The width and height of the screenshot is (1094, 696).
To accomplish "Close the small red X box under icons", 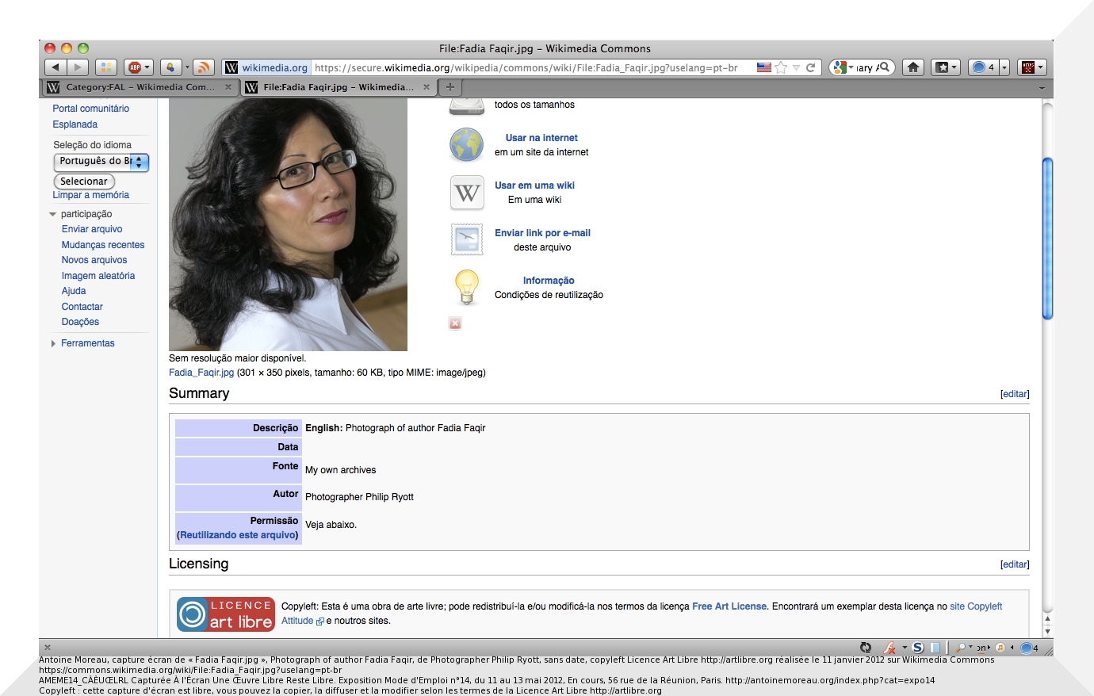I will point(455,323).
